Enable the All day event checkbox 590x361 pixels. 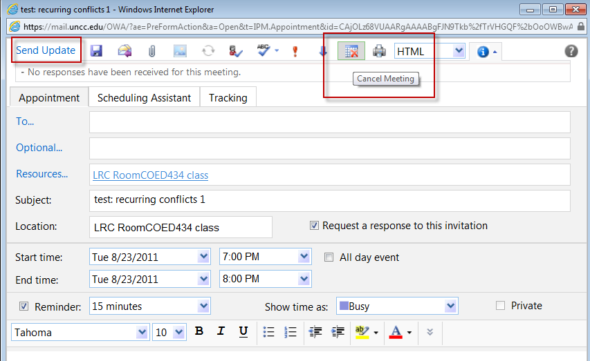pos(329,257)
